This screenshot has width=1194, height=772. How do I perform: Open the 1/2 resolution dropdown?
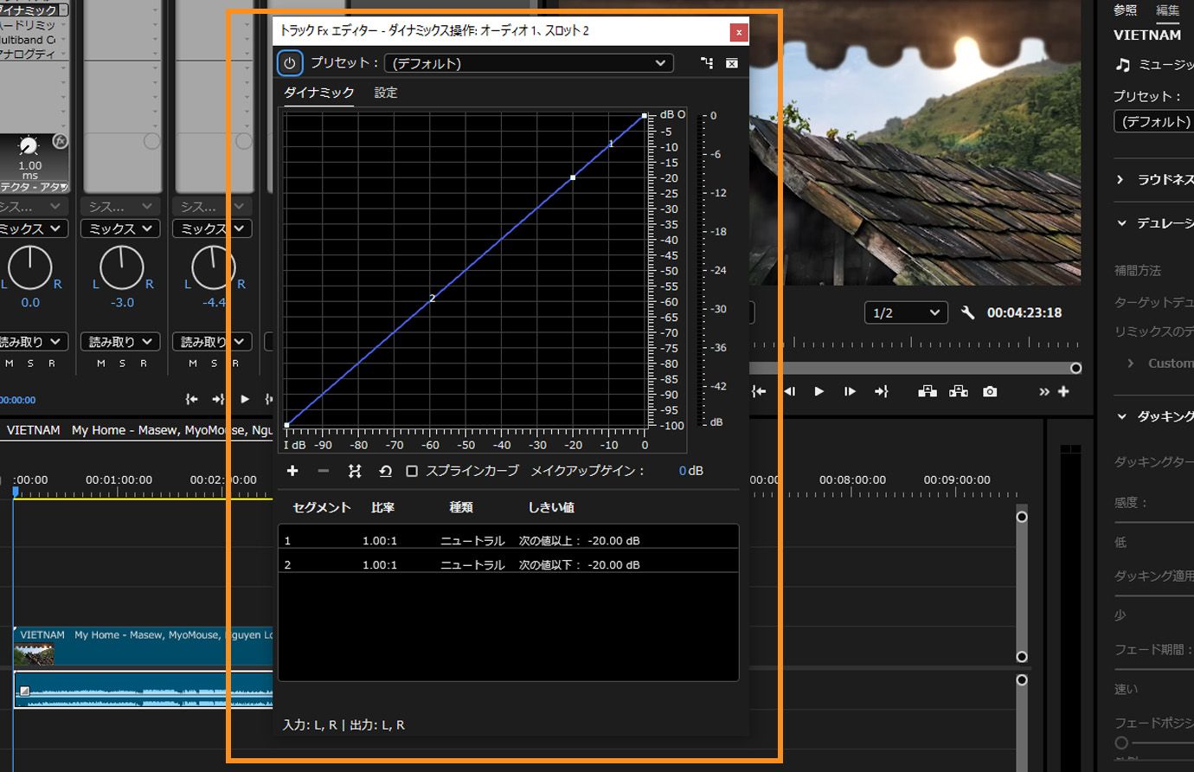[905, 312]
